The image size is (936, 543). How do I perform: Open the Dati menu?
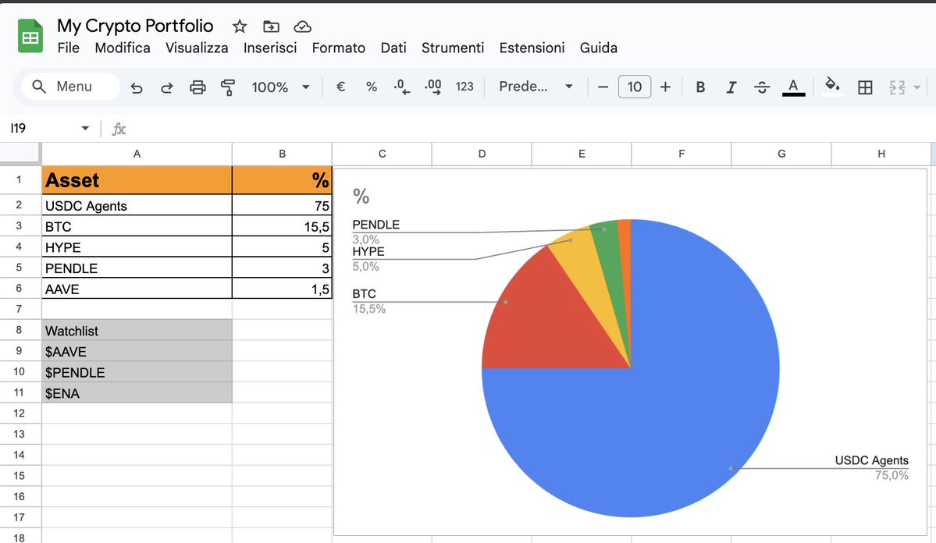(393, 48)
